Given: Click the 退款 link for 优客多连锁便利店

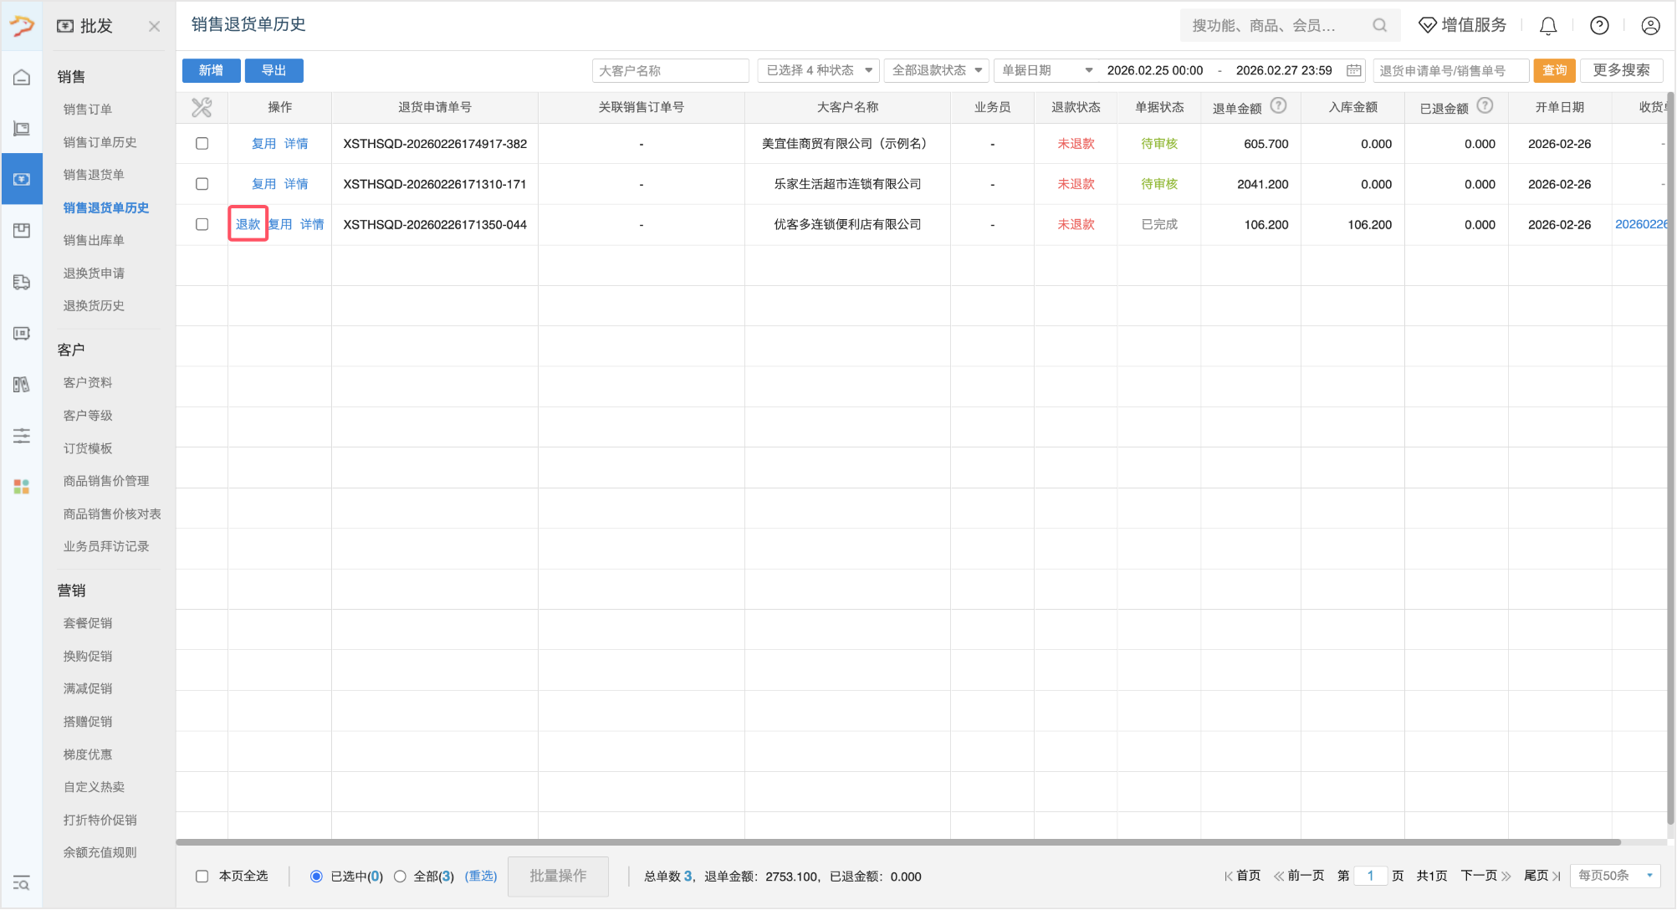Looking at the screenshot, I should pos(248,224).
